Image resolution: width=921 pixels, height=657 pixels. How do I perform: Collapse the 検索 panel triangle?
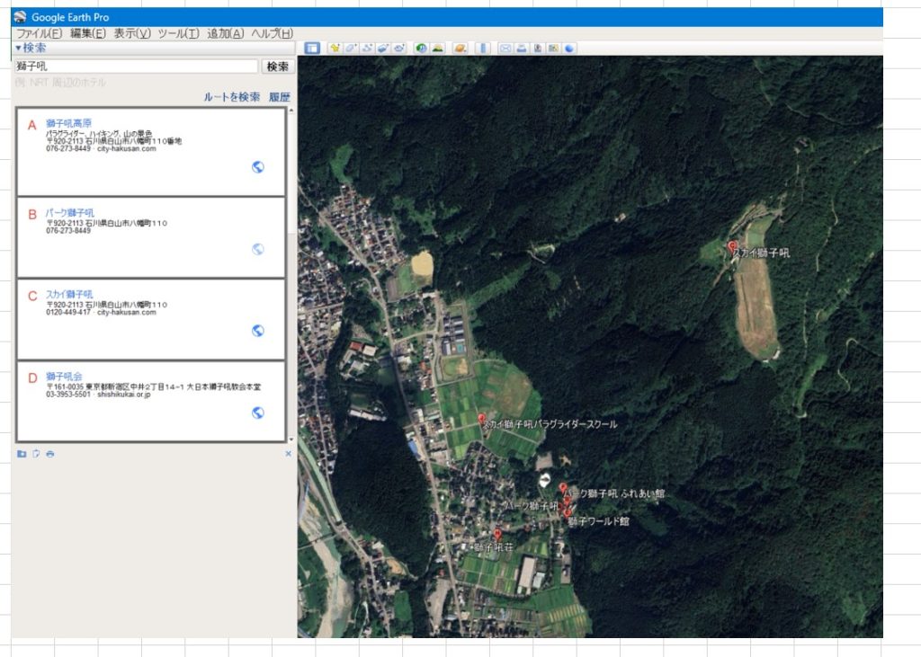coord(18,47)
